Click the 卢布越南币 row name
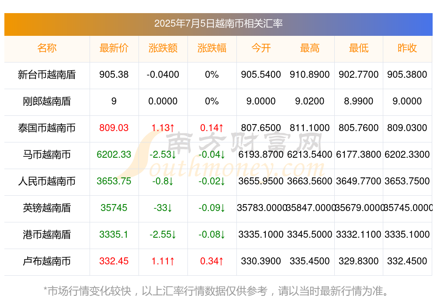This screenshot has width=437, height=305. coord(47,261)
